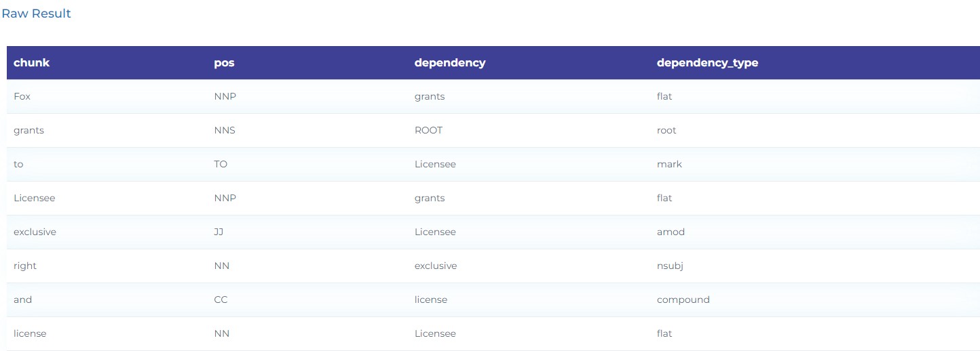This screenshot has height=351, width=980.
Task: Select the JJ pos cell
Action: pyautogui.click(x=219, y=232)
